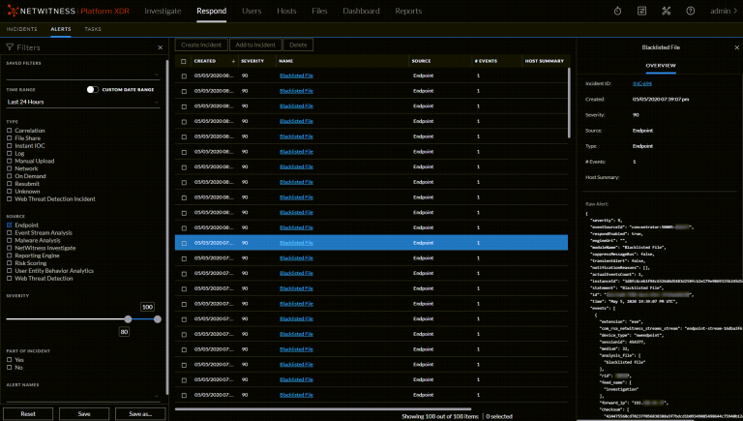Open the notifications panel icon in header
This screenshot has width=743, height=421.
pyautogui.click(x=641, y=11)
